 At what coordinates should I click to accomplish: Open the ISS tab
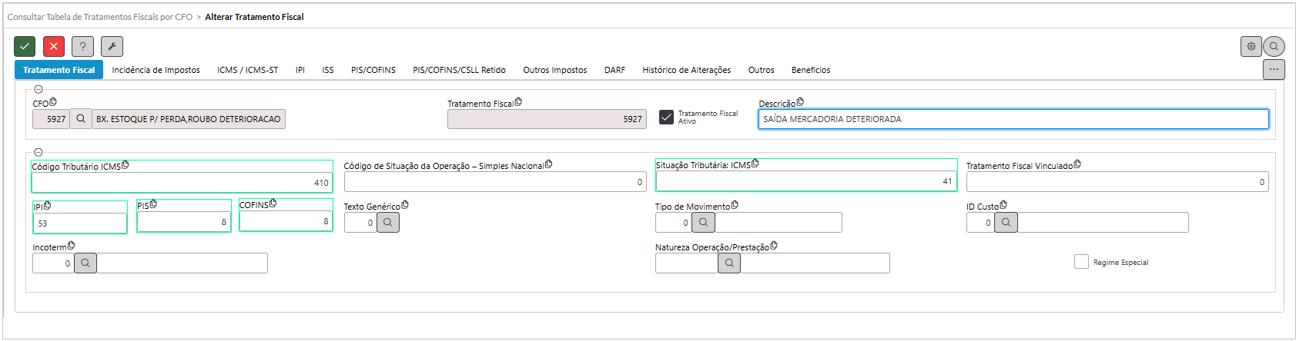pos(328,70)
